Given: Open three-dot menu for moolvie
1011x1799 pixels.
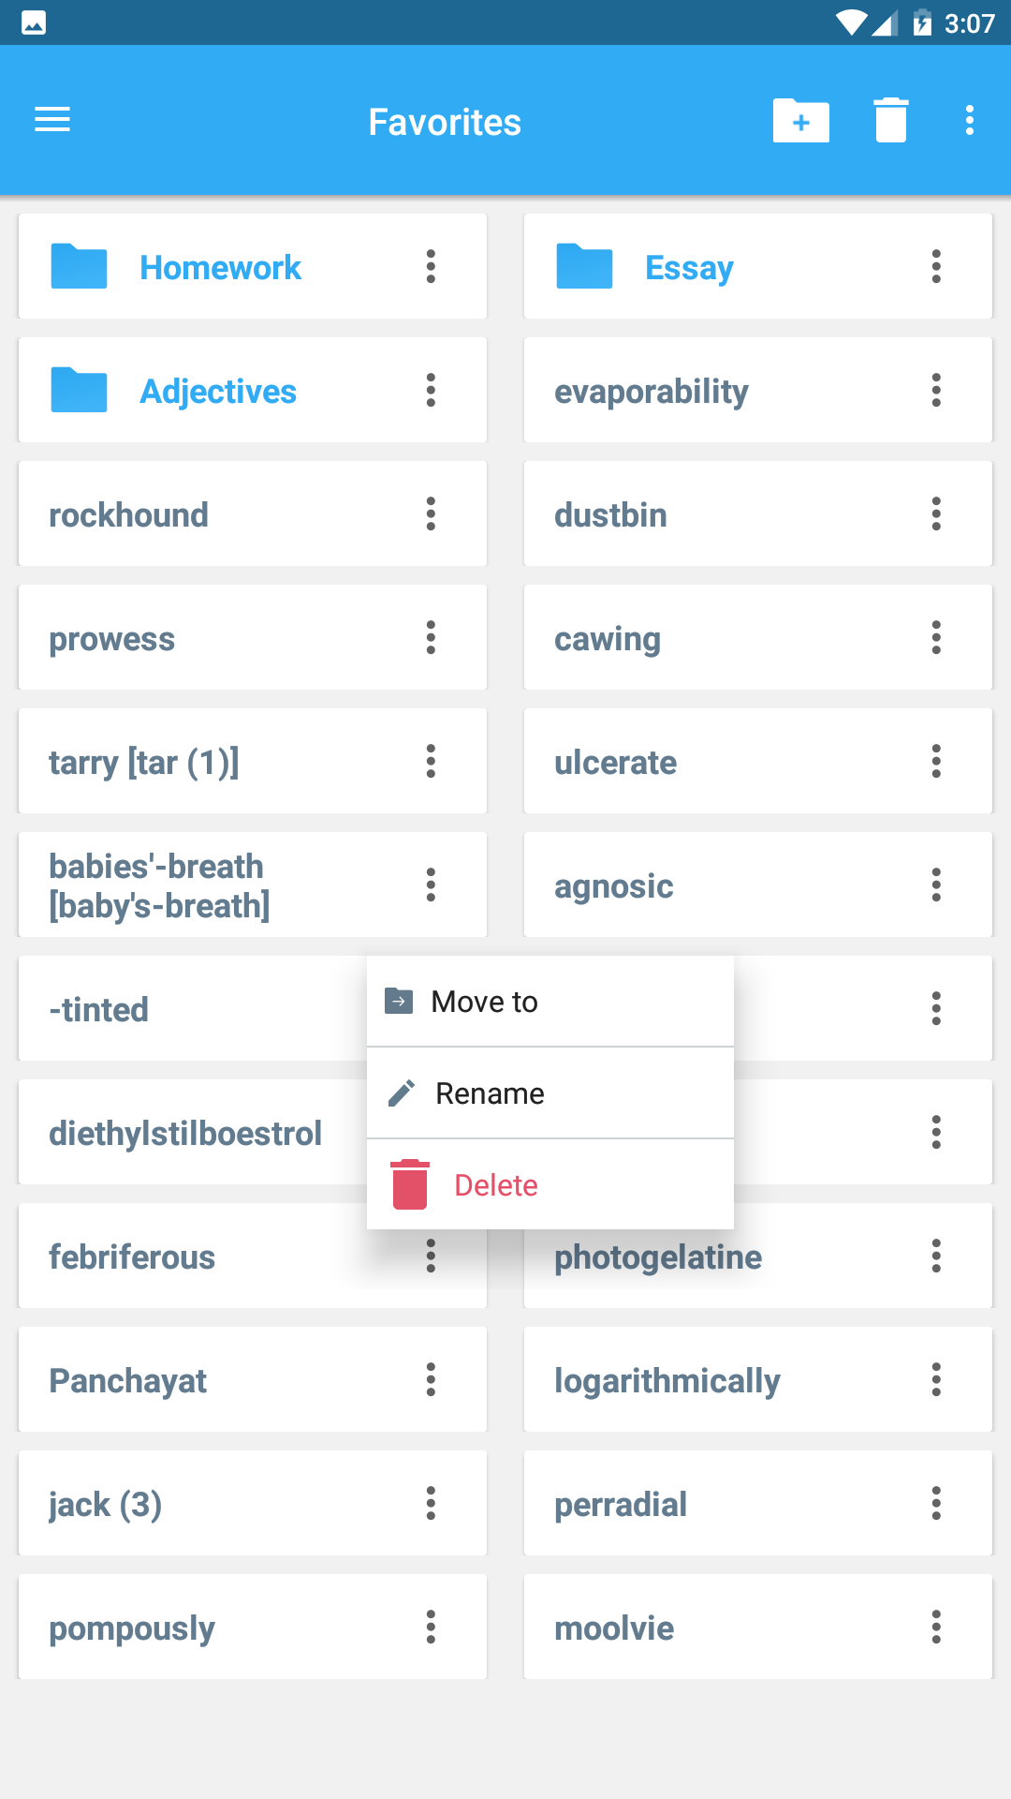Looking at the screenshot, I should pos(936,1628).
